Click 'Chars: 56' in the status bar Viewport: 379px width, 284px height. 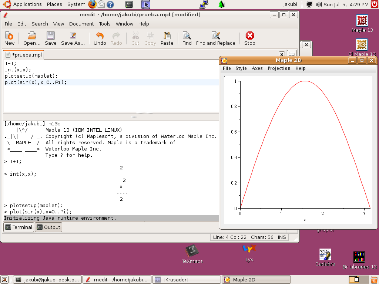262,237
